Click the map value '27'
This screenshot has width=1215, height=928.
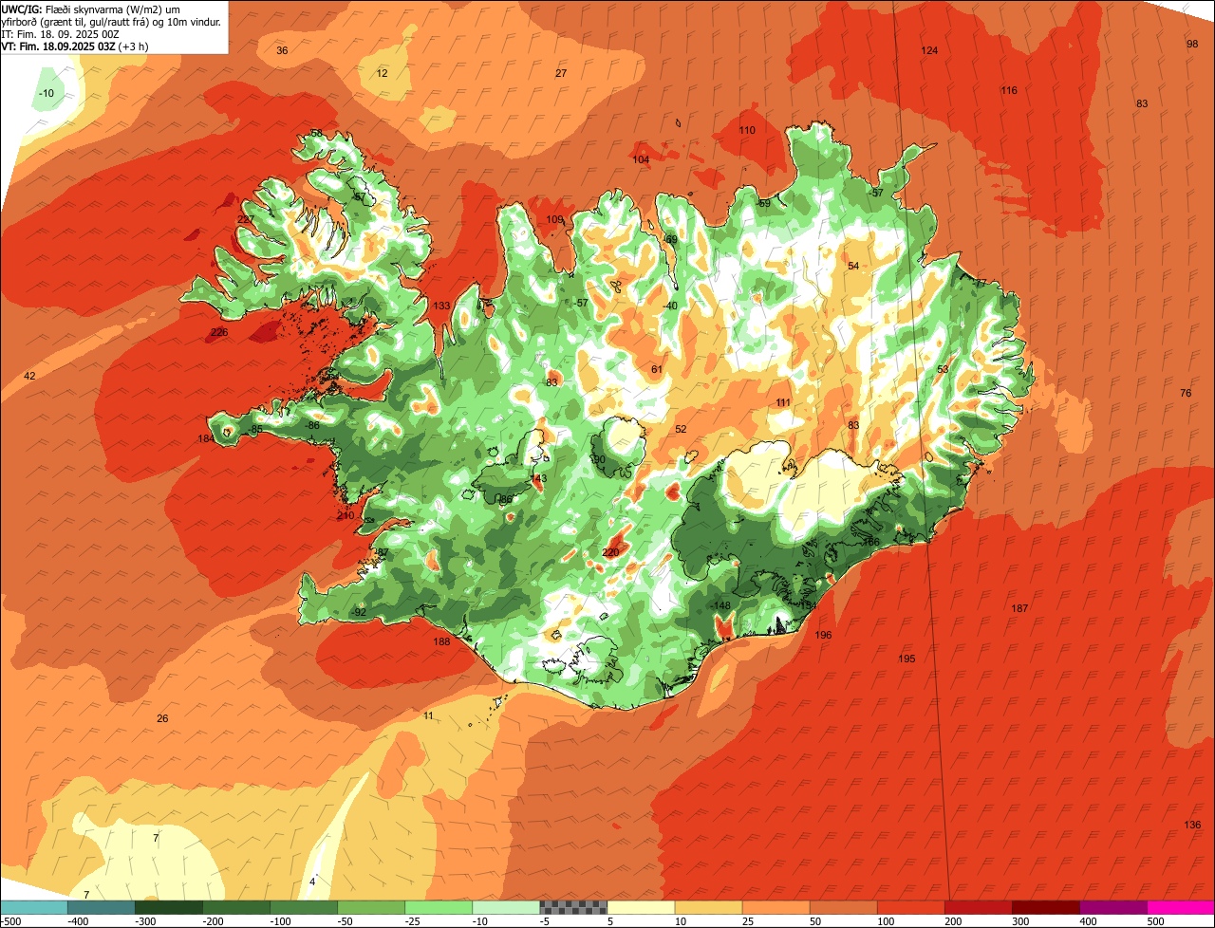pos(561,73)
